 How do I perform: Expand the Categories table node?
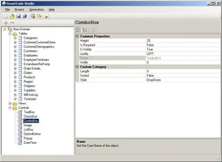[x=15, y=38]
